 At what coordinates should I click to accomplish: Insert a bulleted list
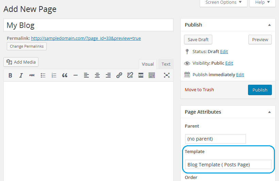point(43,75)
